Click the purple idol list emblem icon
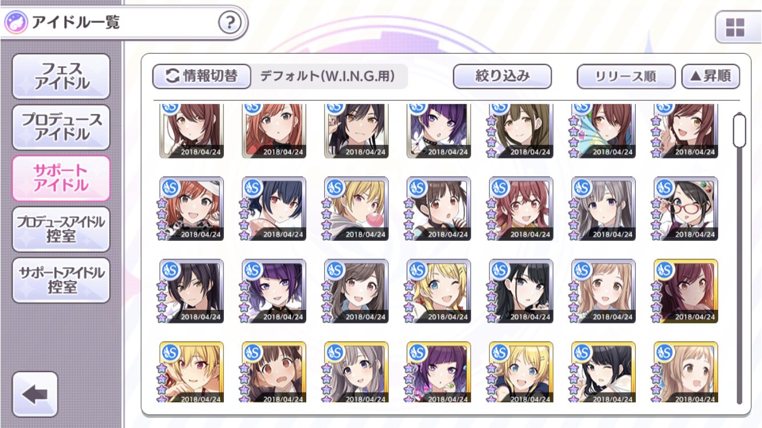This screenshot has width=762, height=428. tap(15, 23)
